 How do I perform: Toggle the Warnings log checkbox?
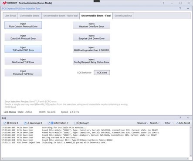point(25,123)
